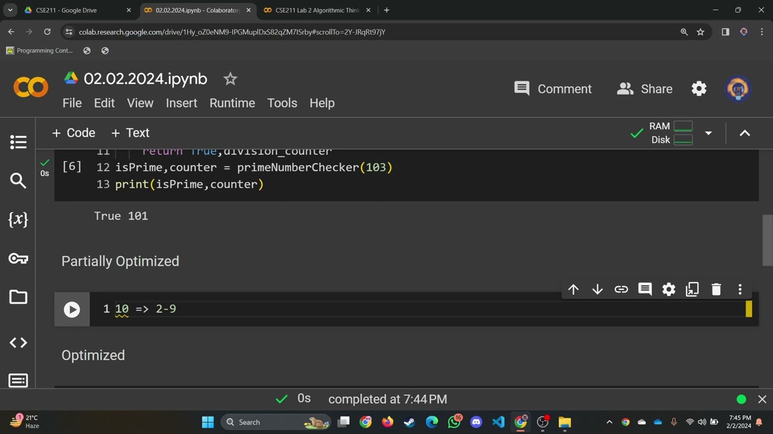The image size is (773, 434).
Task: Open connection options dropdown next to RAM
Action: (x=708, y=133)
